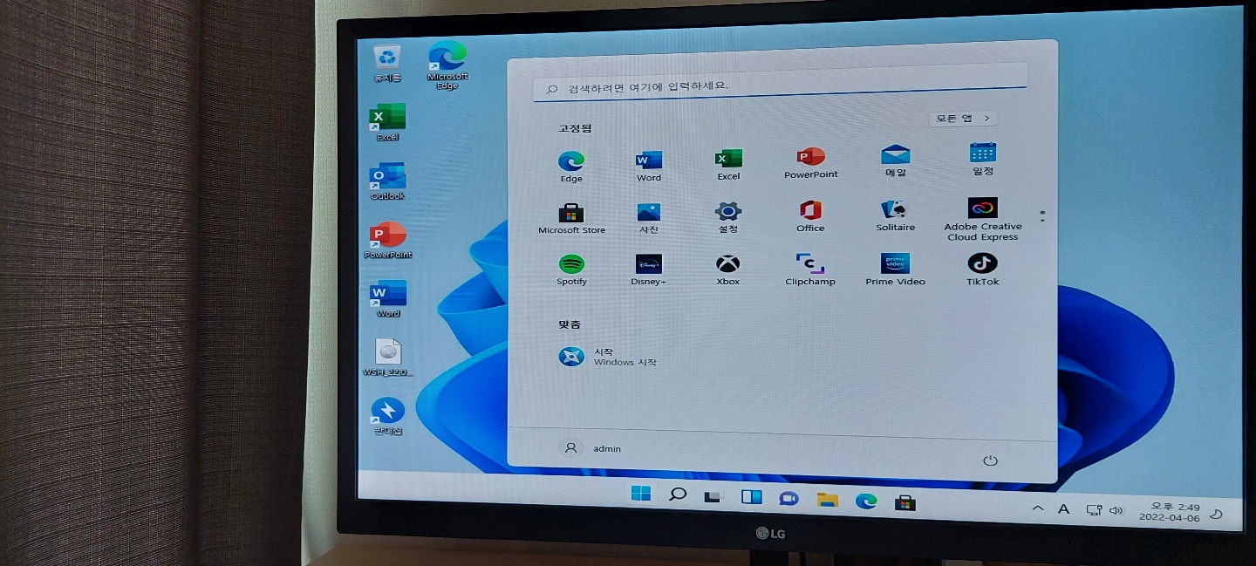Select Microsoft Edge desktop shortcut
The width and height of the screenshot is (1256, 566).
(x=447, y=66)
